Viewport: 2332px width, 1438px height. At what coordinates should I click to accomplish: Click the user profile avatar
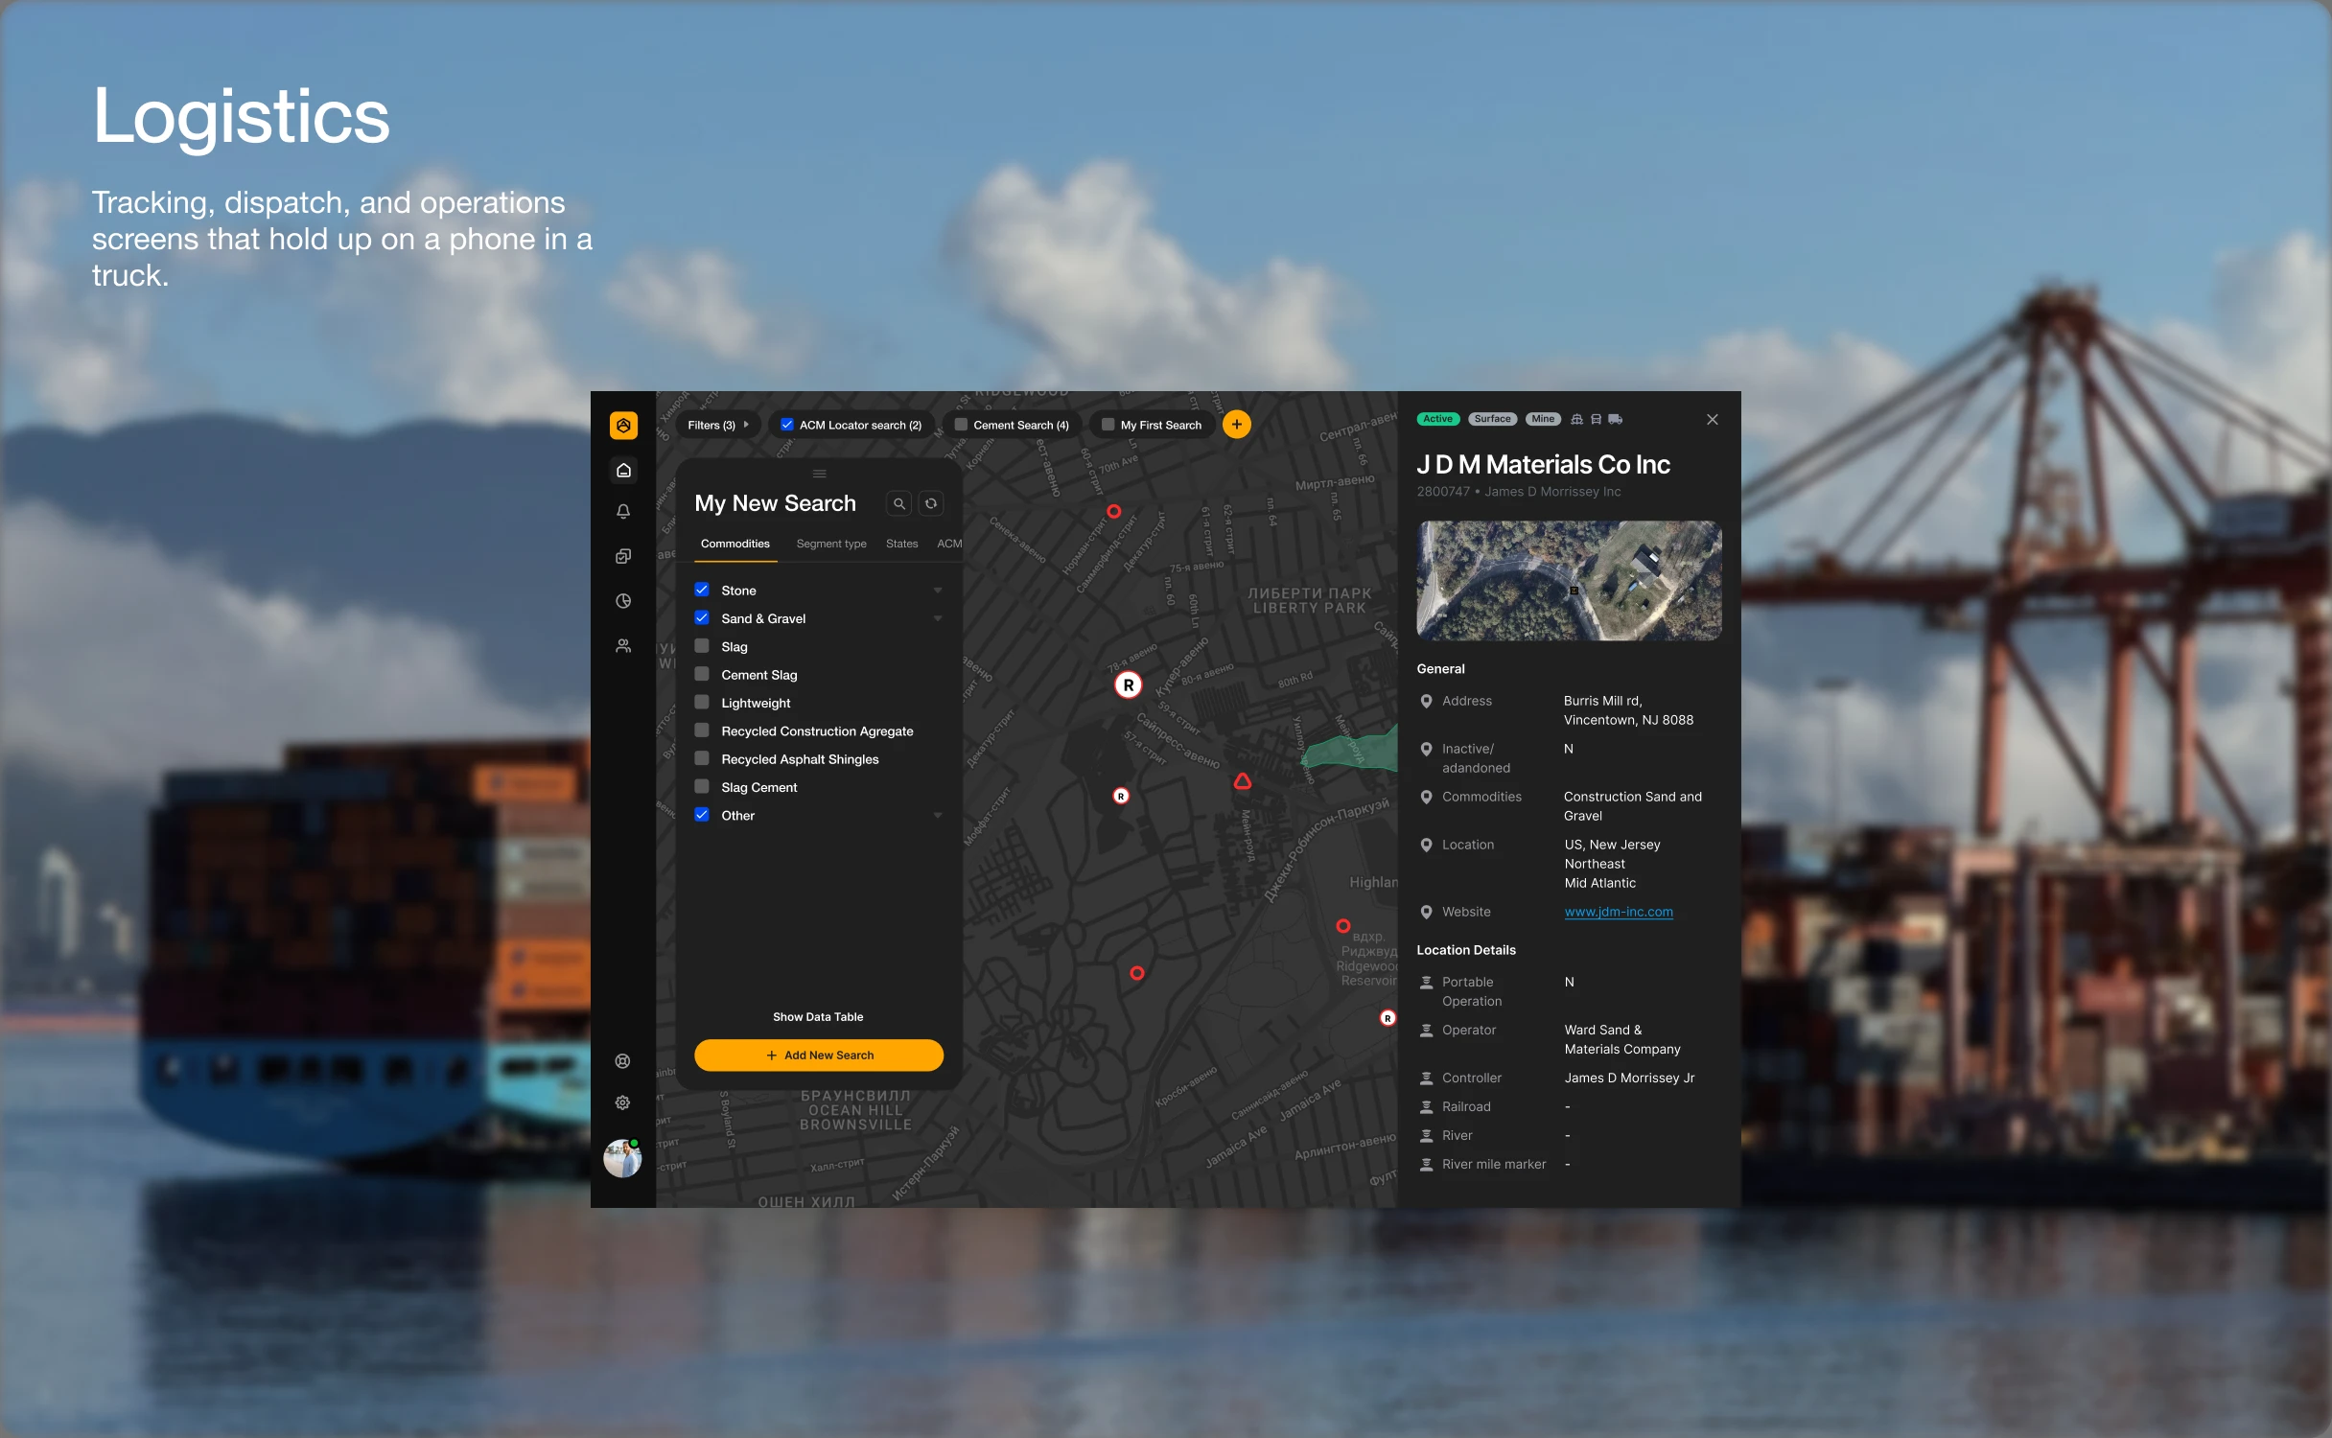623,1158
